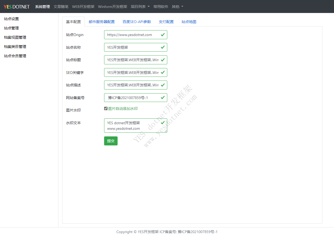The width and height of the screenshot is (334, 236).
Task: Open 系统管理 in top navigation
Action: [43, 7]
